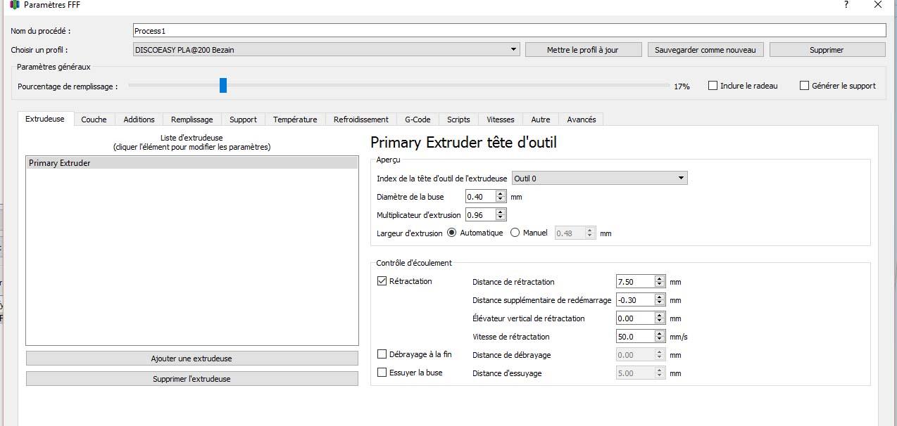Select the Manuel extrusion width radio
897x426 pixels.
(x=515, y=233)
